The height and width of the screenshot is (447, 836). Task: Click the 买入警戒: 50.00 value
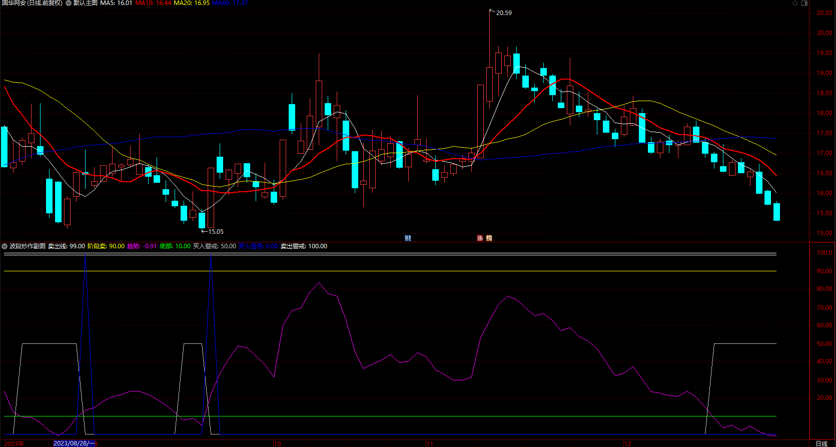[215, 246]
